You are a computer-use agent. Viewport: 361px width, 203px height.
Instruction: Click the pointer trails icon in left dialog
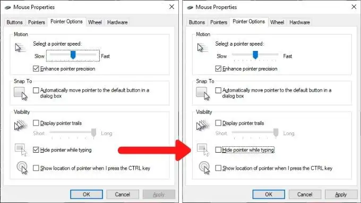click(x=21, y=125)
